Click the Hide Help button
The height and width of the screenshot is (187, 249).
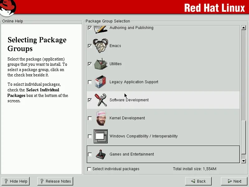(x=16, y=181)
